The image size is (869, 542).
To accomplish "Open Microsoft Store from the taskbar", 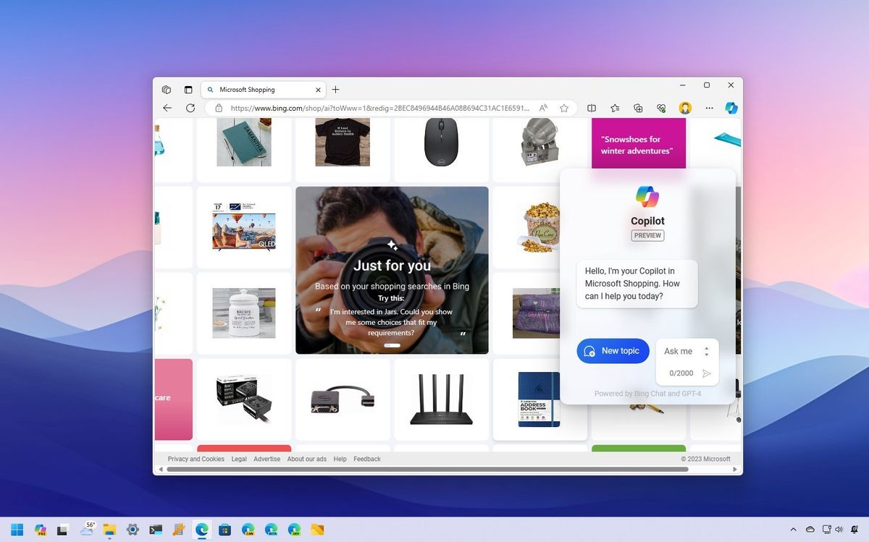I will (x=224, y=530).
